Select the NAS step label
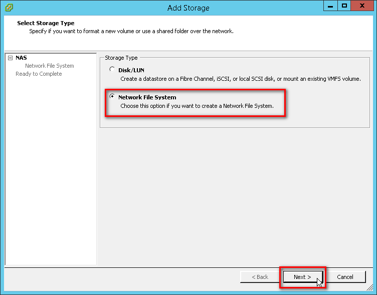The width and height of the screenshot is (377, 295). 21,58
